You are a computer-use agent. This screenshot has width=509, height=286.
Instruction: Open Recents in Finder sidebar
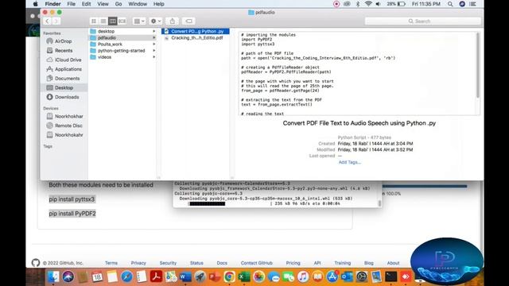tap(64, 51)
